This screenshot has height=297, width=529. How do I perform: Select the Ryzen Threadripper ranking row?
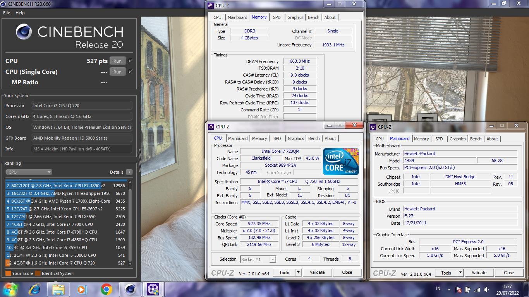66,193
